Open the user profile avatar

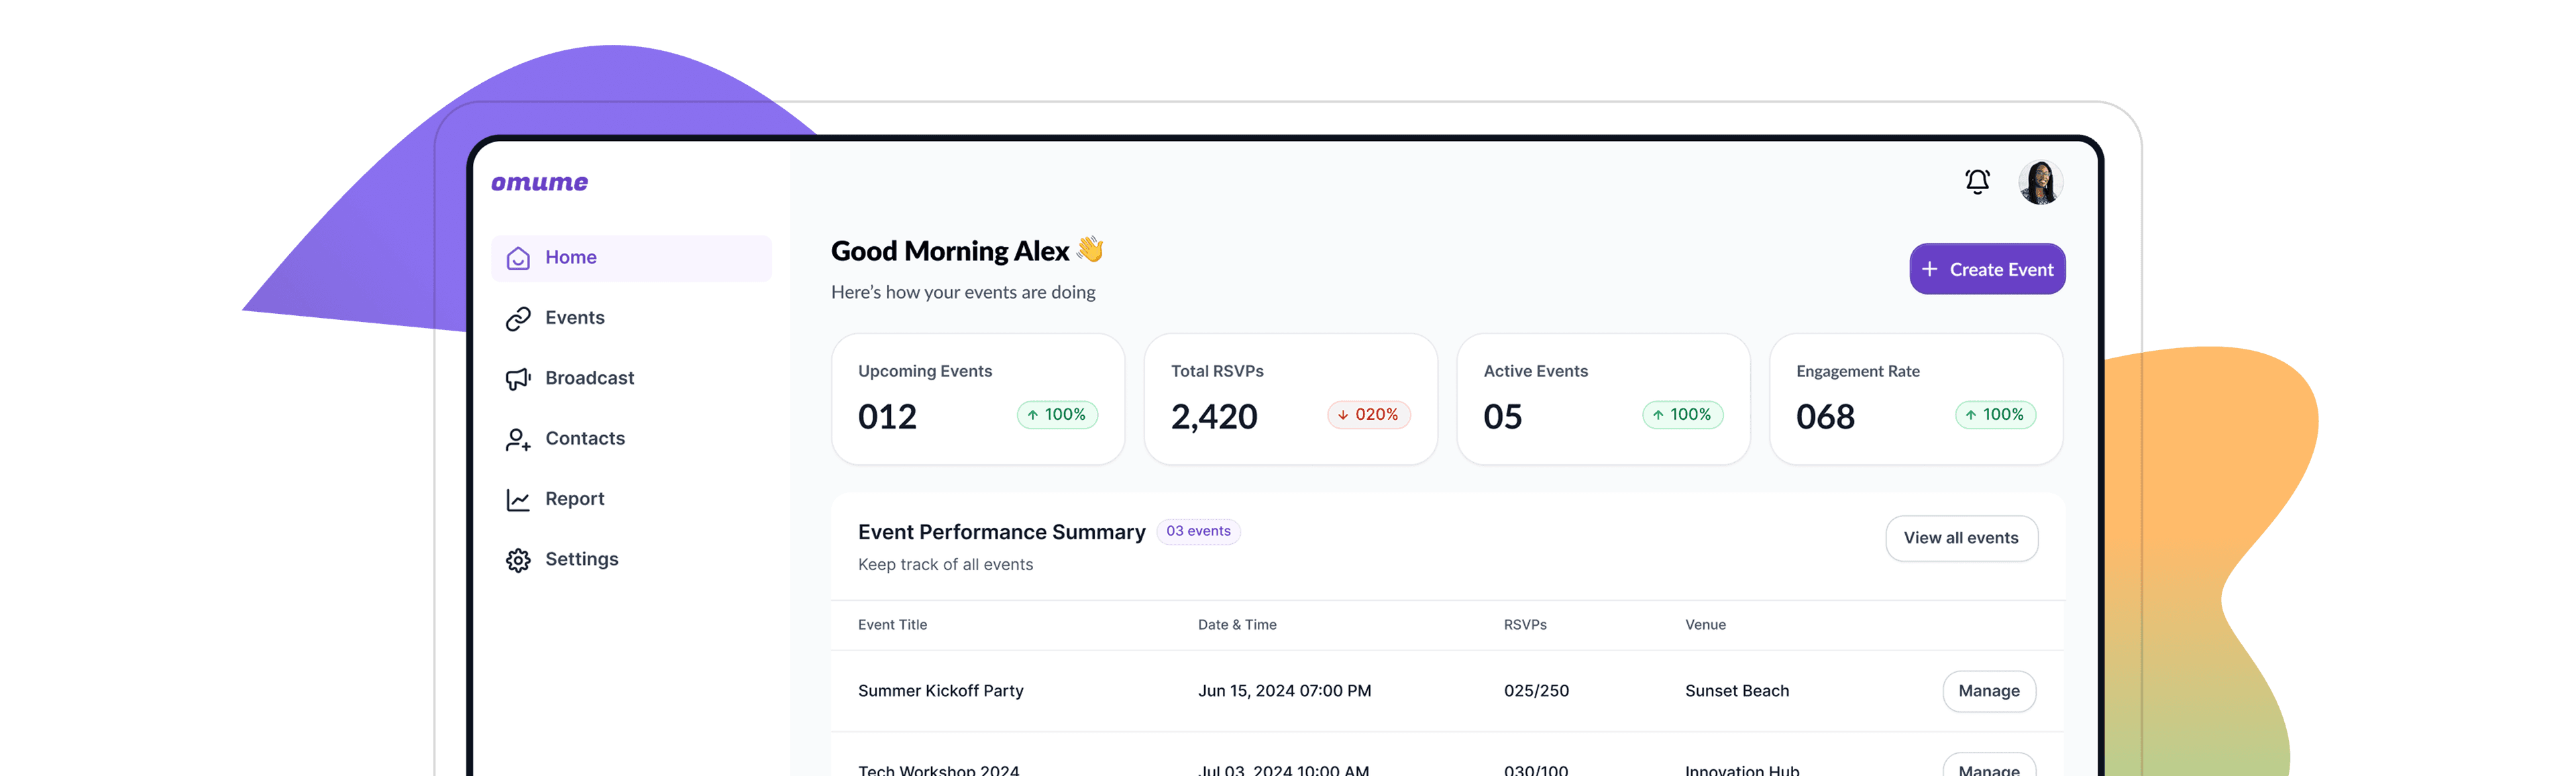tap(2040, 183)
